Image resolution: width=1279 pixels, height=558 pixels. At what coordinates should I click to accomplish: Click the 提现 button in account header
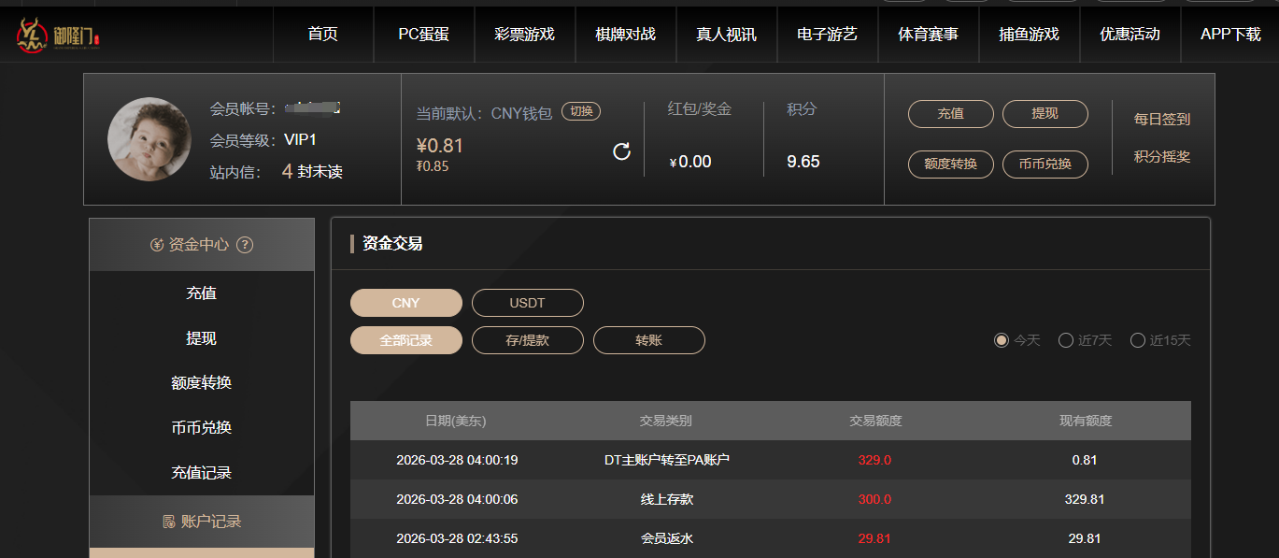coord(1045,114)
